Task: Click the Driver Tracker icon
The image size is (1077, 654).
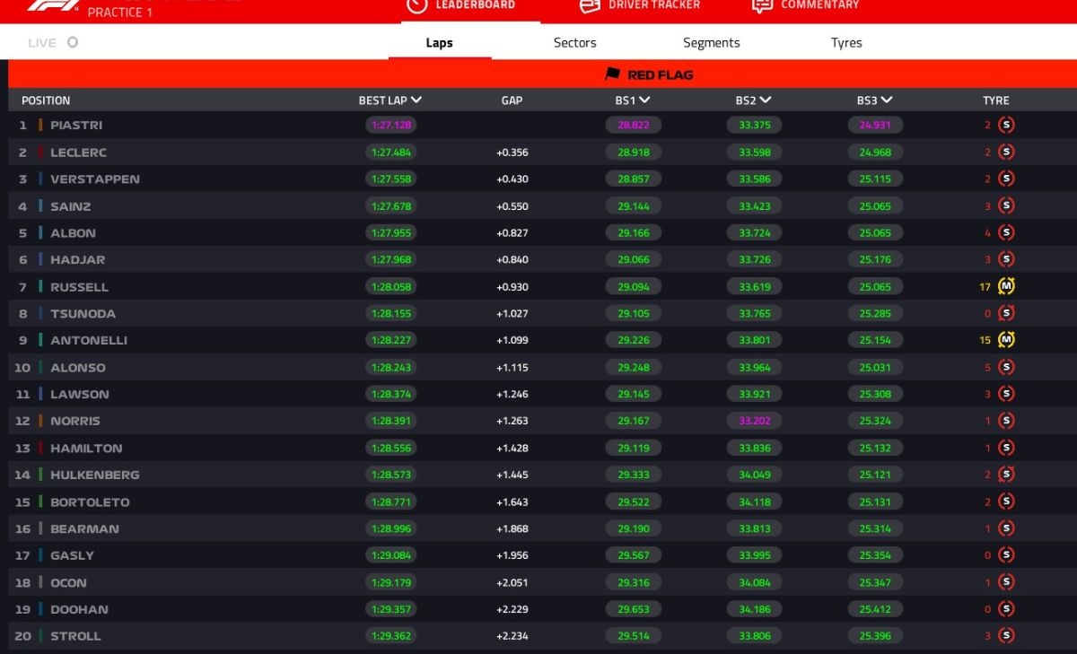Action: tap(590, 6)
